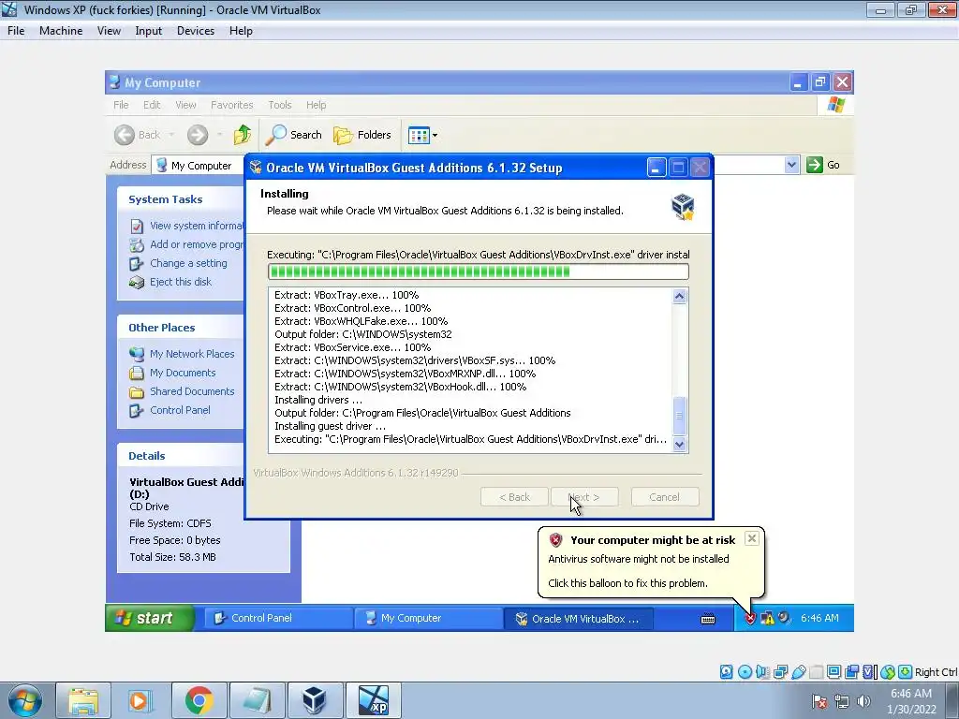Image resolution: width=959 pixels, height=719 pixels.
Task: Click XP taskbar on-screen keyboard icon
Action: click(708, 619)
